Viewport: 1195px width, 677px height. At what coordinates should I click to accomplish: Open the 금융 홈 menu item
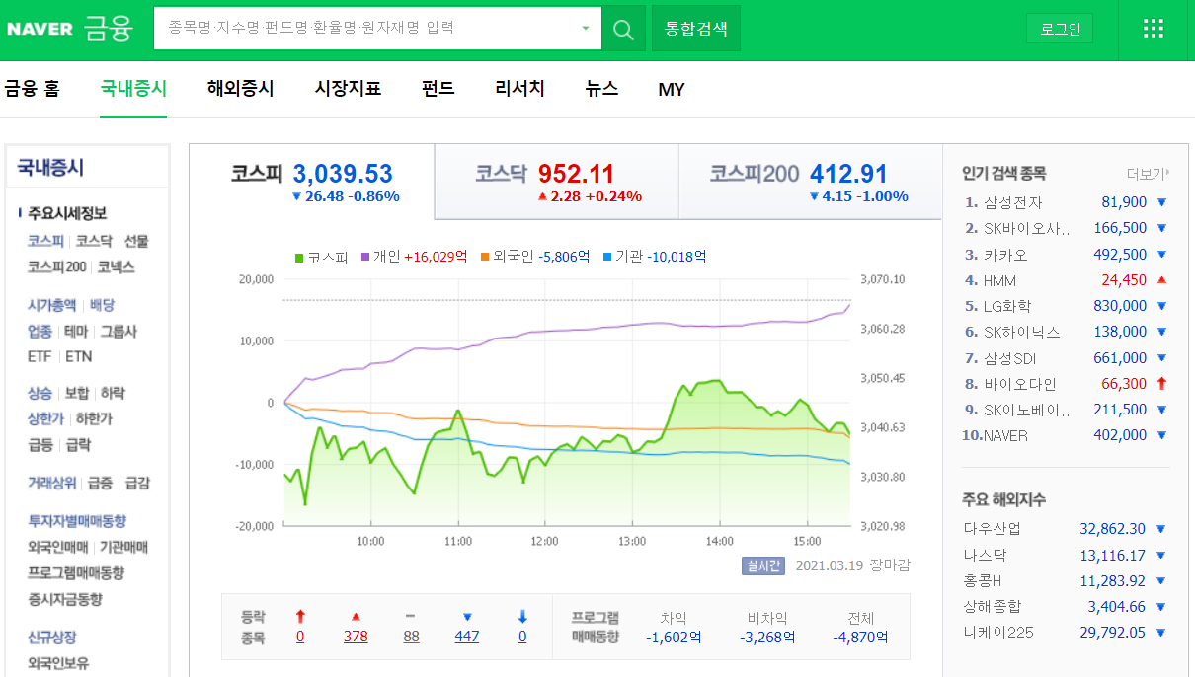32,89
